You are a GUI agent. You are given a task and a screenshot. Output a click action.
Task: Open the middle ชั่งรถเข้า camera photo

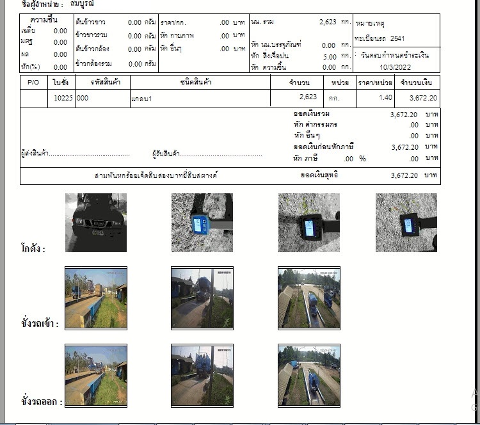pyautogui.click(x=202, y=298)
